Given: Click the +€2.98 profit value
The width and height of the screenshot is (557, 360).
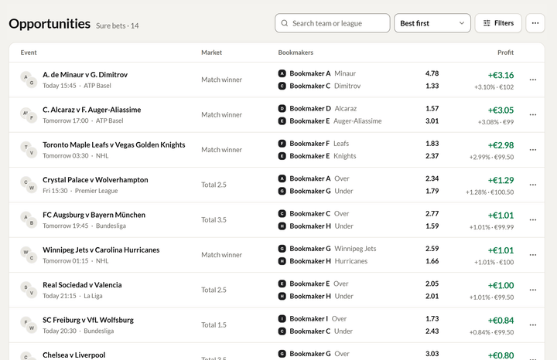Looking at the screenshot, I should (x=501, y=145).
